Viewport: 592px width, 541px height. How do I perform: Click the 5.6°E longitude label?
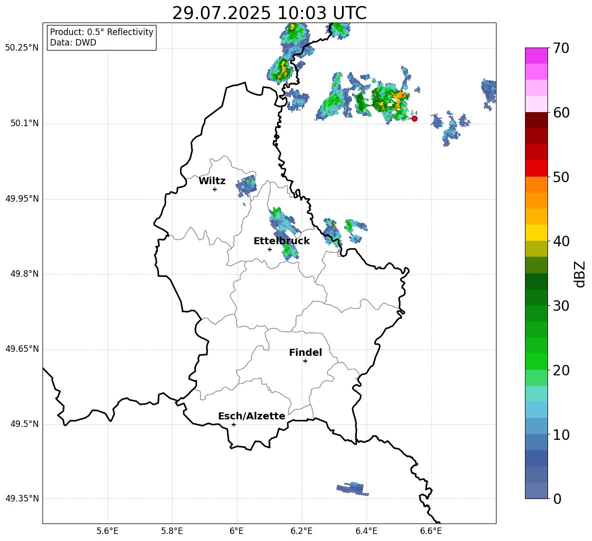pos(107,531)
